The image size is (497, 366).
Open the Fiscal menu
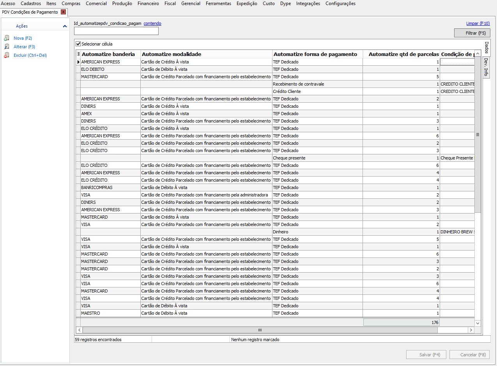170,4
